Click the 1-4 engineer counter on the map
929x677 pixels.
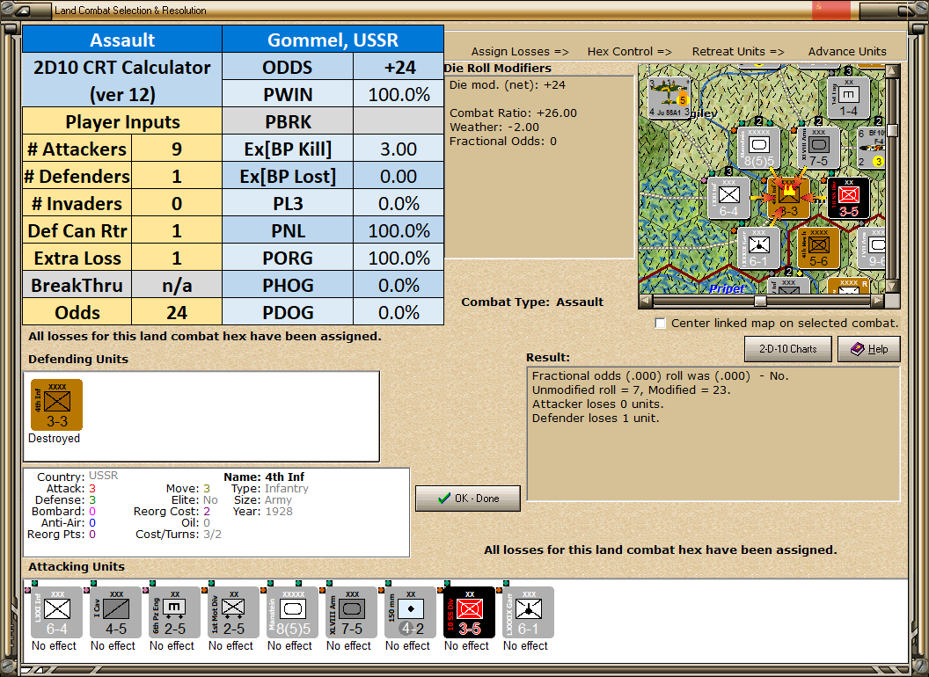[x=848, y=97]
